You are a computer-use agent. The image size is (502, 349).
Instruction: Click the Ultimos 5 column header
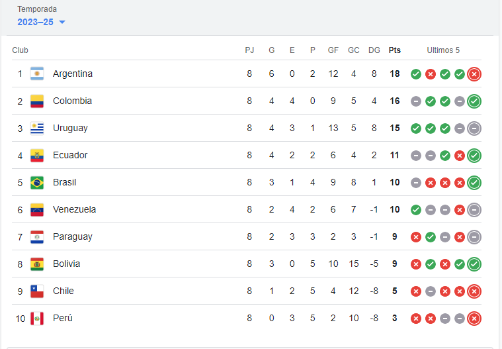(x=443, y=50)
